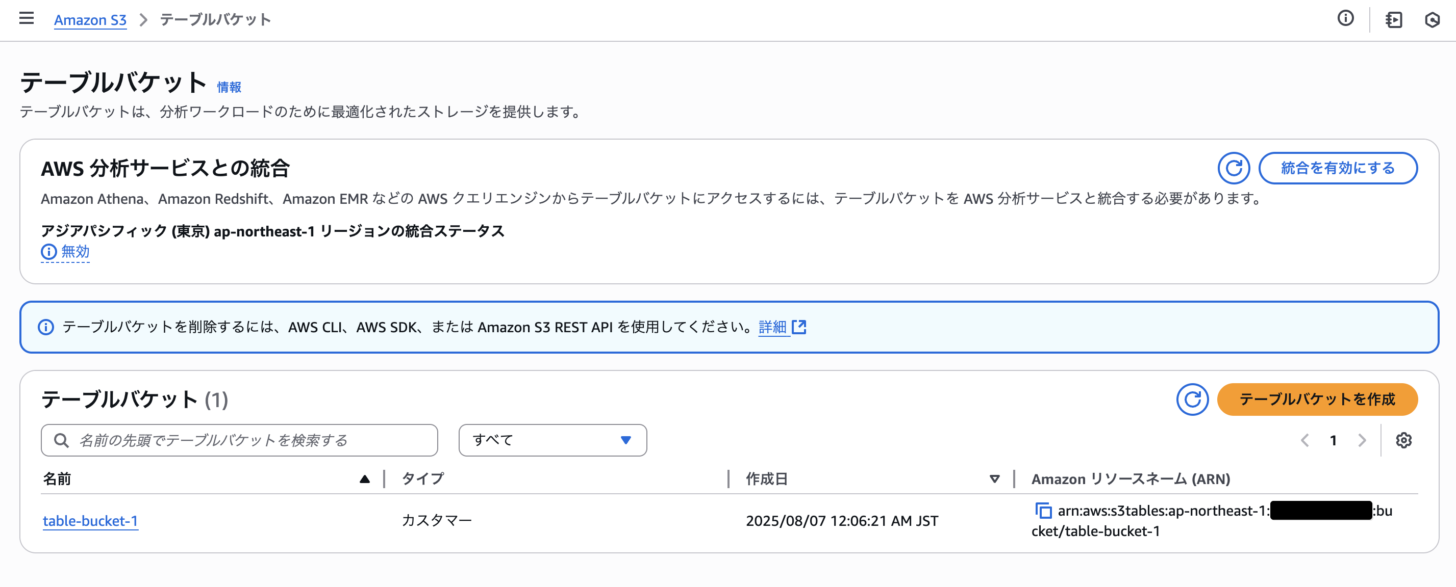Viewport: 1456px width, 587px height.
Task: Open the すべて type filter dropdown
Action: [552, 440]
